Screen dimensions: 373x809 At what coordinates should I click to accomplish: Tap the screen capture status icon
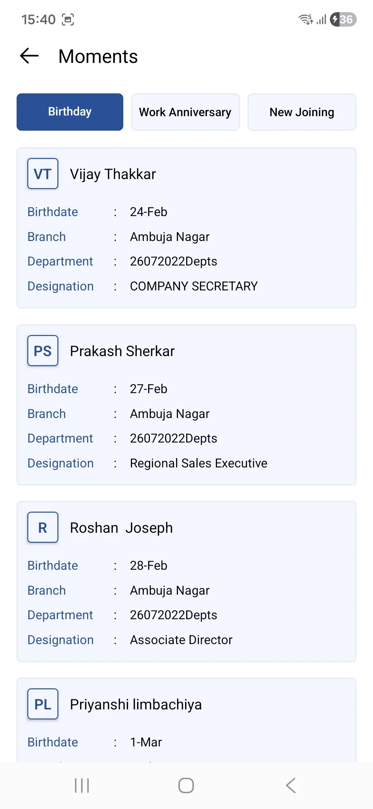68,20
